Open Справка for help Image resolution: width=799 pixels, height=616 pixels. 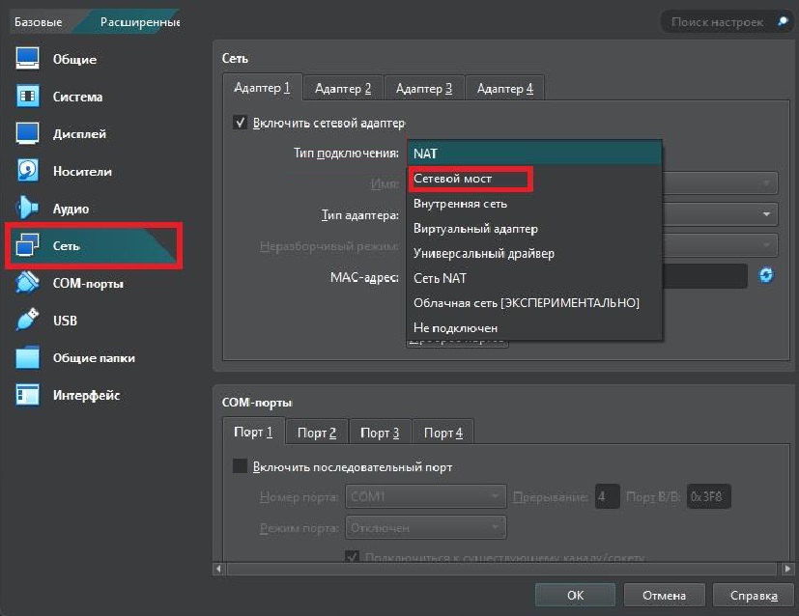(753, 595)
